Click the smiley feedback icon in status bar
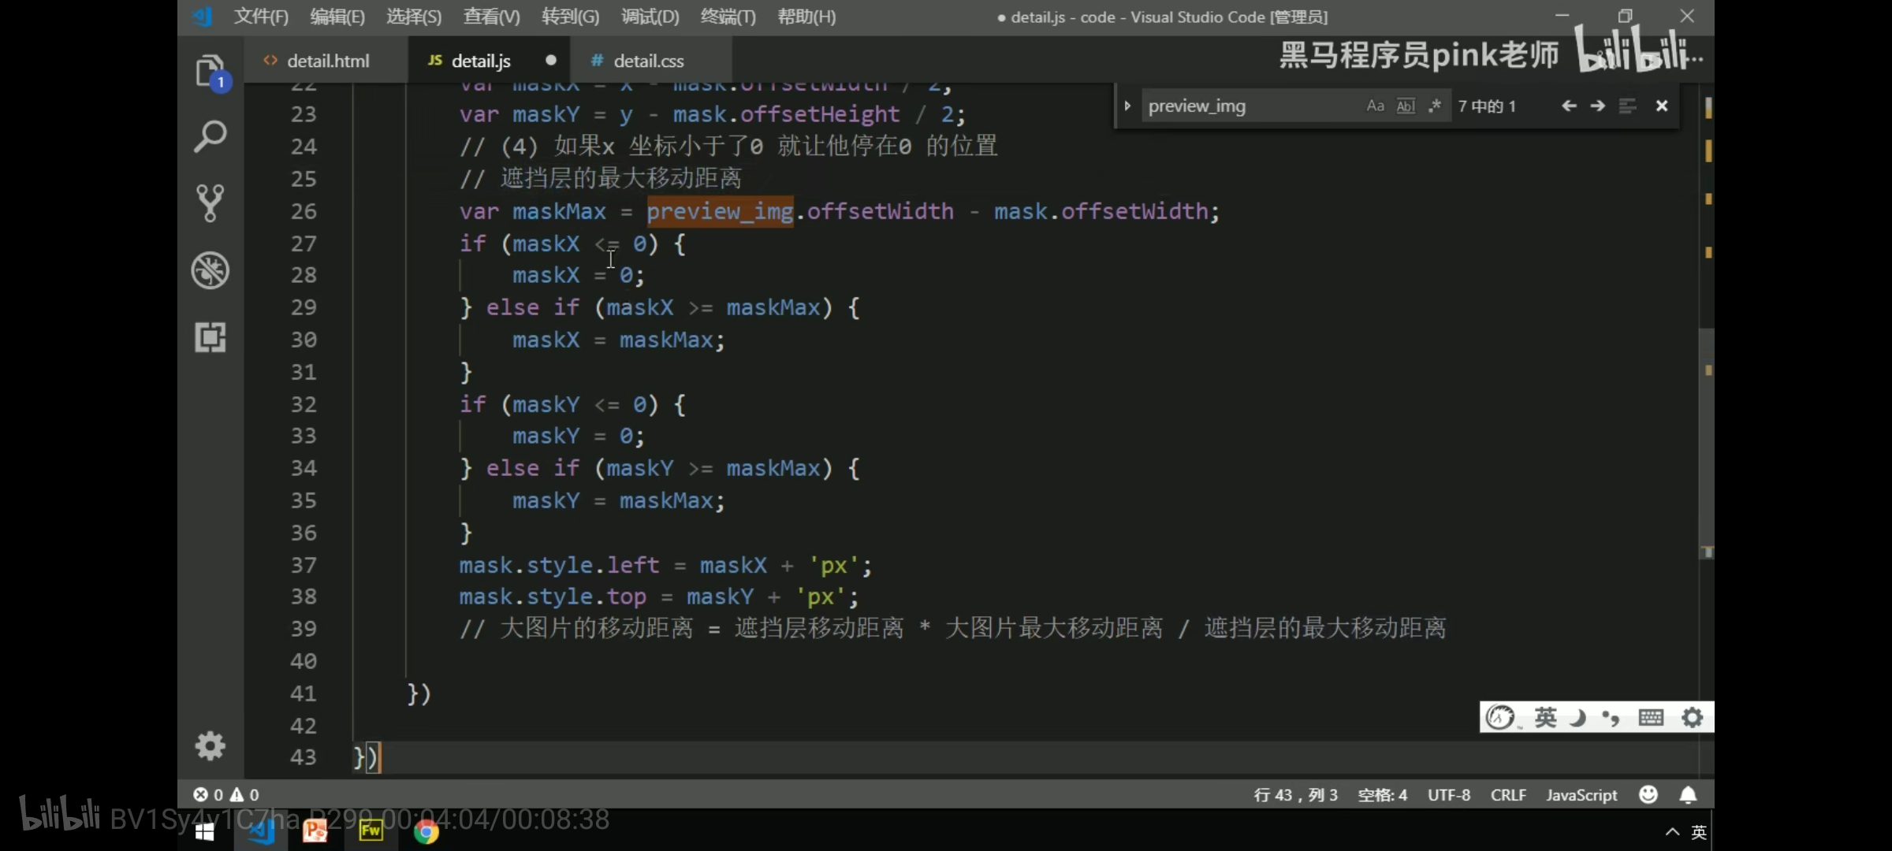This screenshot has width=1892, height=851. (x=1648, y=794)
